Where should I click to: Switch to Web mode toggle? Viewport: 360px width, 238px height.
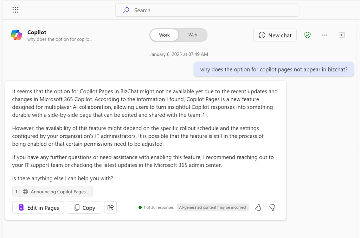pos(193,35)
